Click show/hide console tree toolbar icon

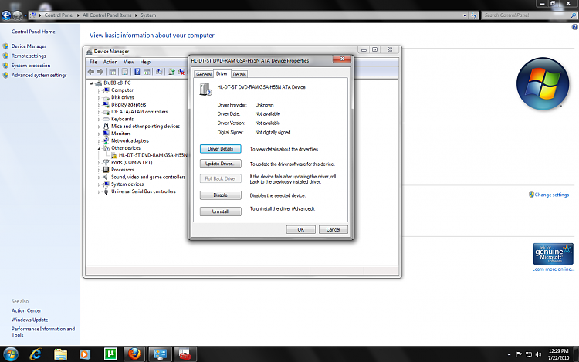[112, 72]
